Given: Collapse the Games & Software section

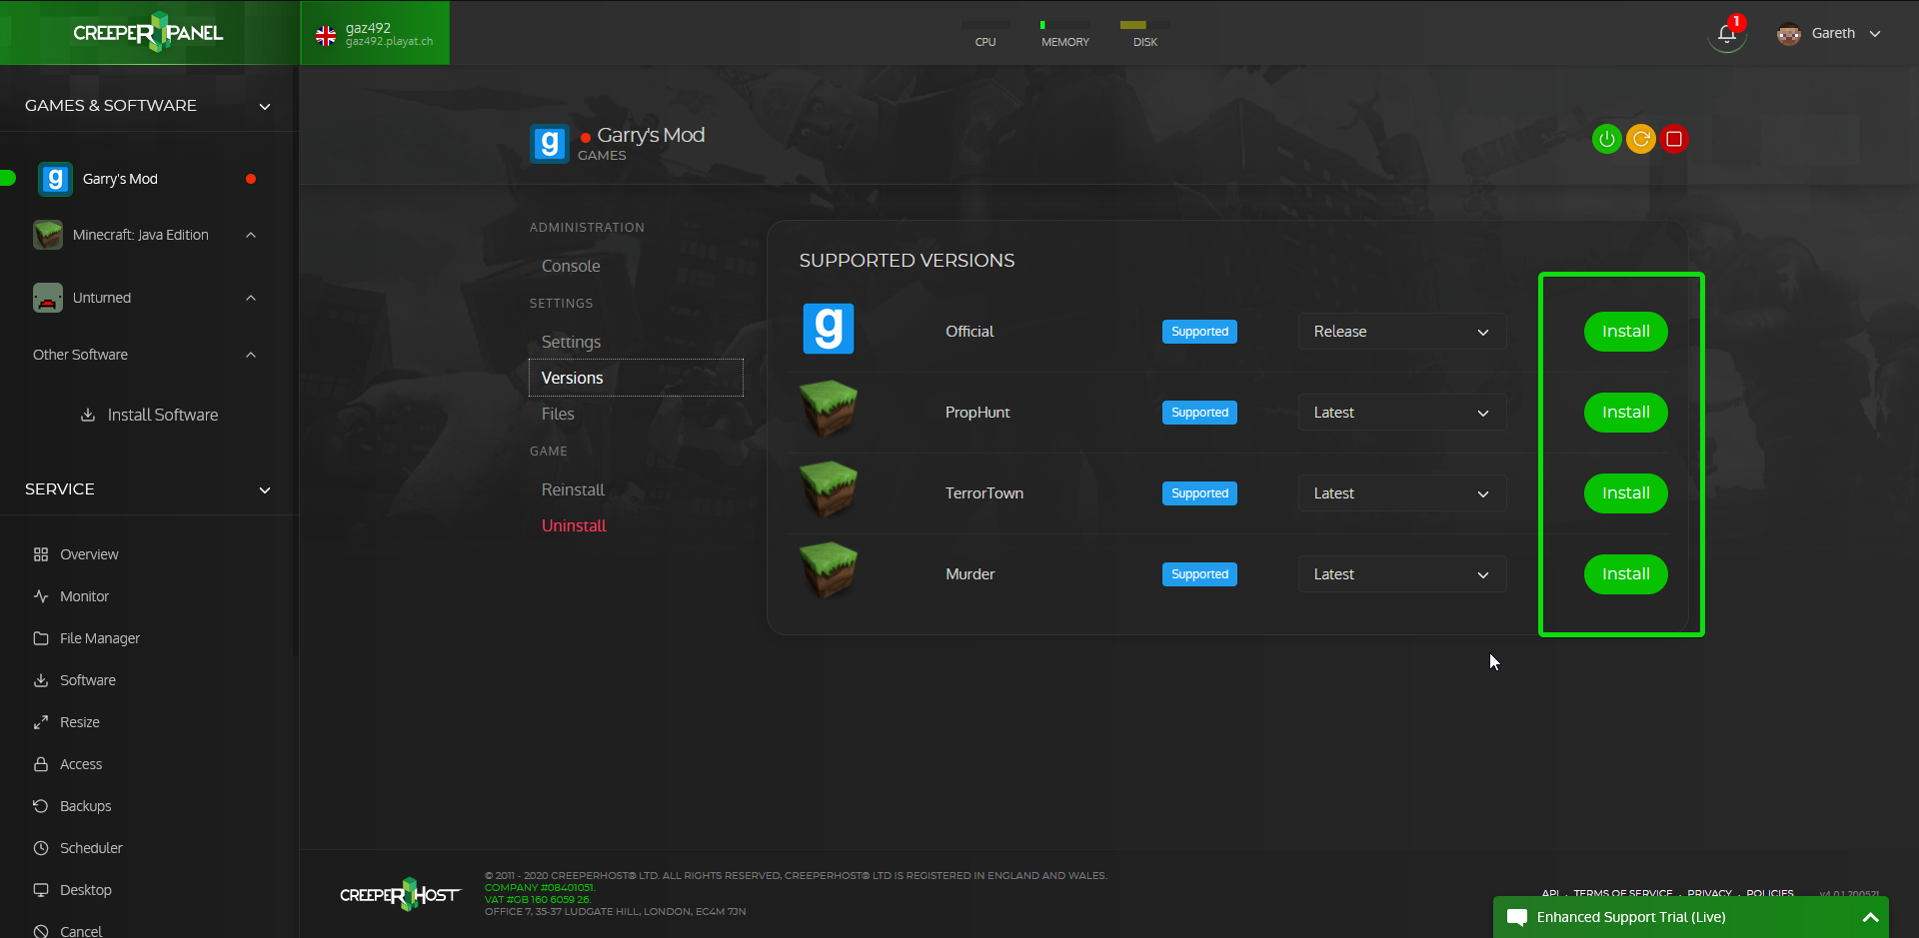Looking at the screenshot, I should coord(265,107).
